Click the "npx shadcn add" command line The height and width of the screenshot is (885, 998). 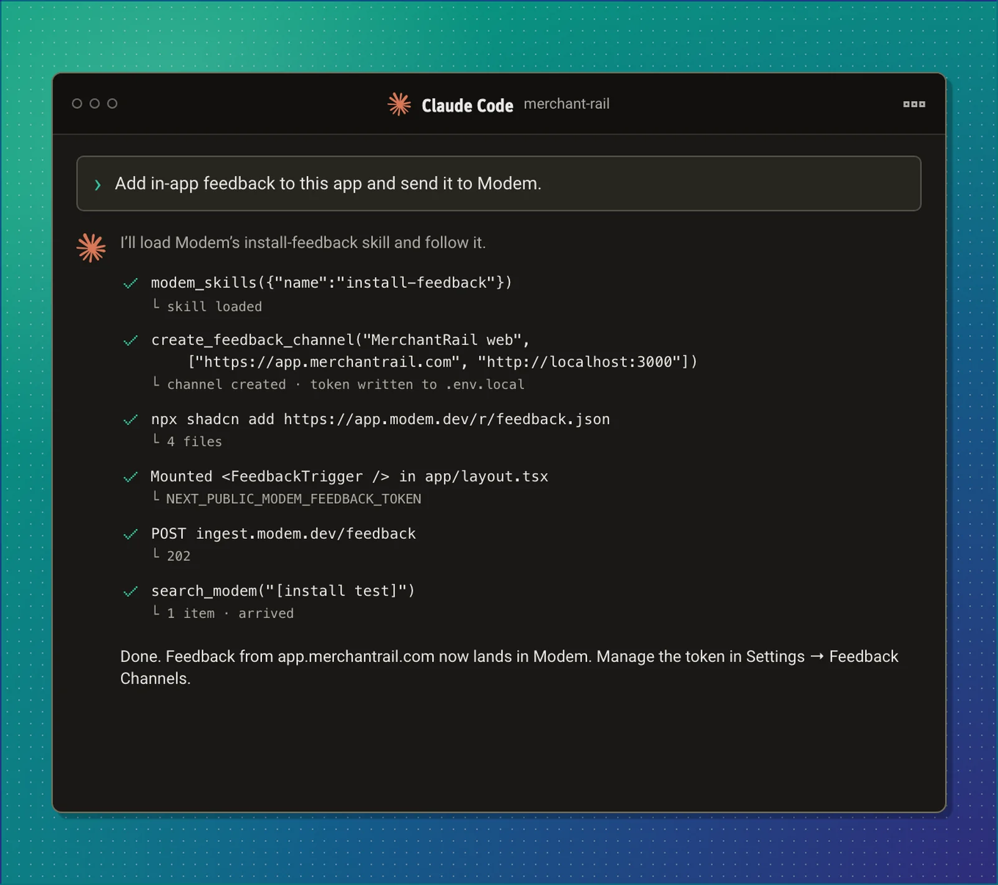point(380,419)
